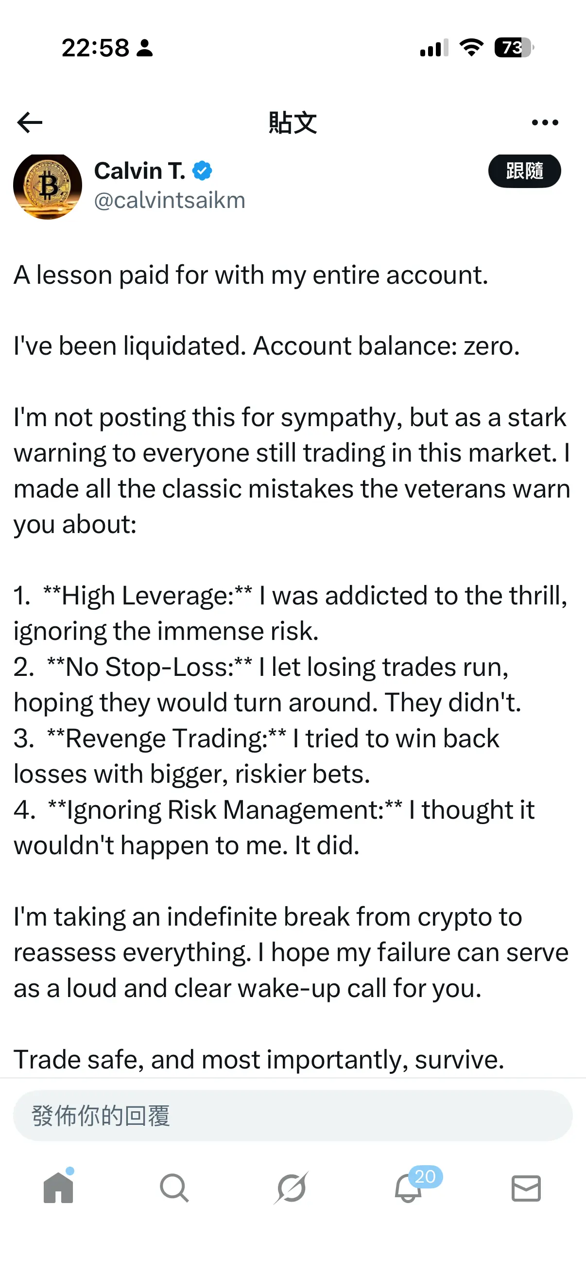Tap the Wi-Fi status icon

click(x=471, y=48)
